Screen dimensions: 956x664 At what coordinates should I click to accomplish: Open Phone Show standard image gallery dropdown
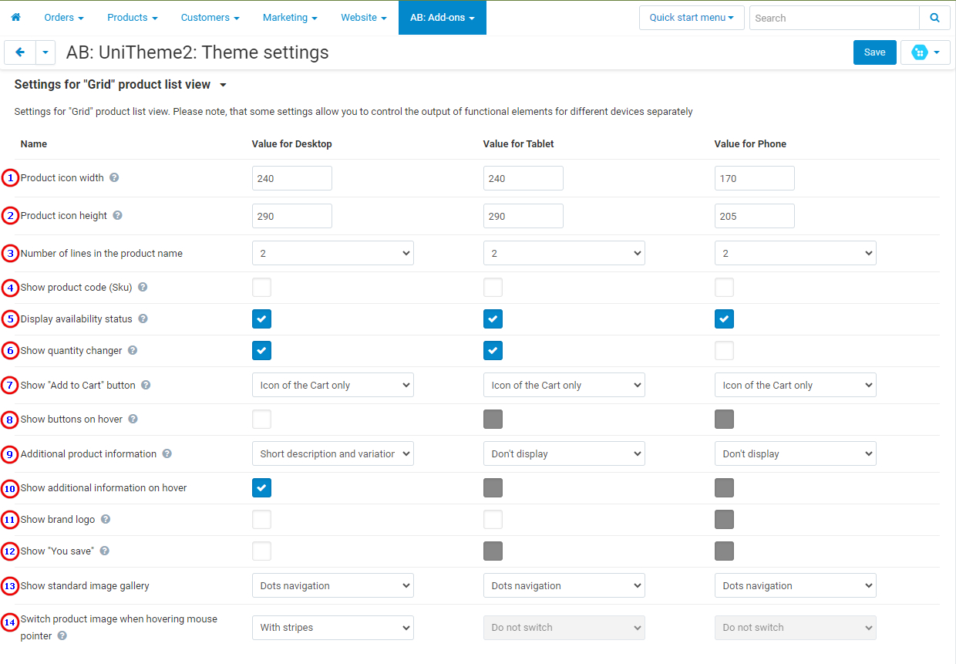(795, 585)
